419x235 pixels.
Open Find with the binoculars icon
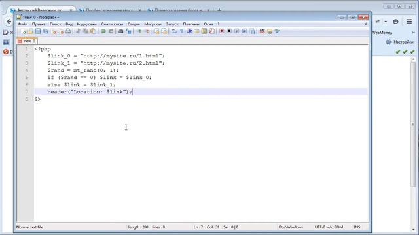click(120, 31)
